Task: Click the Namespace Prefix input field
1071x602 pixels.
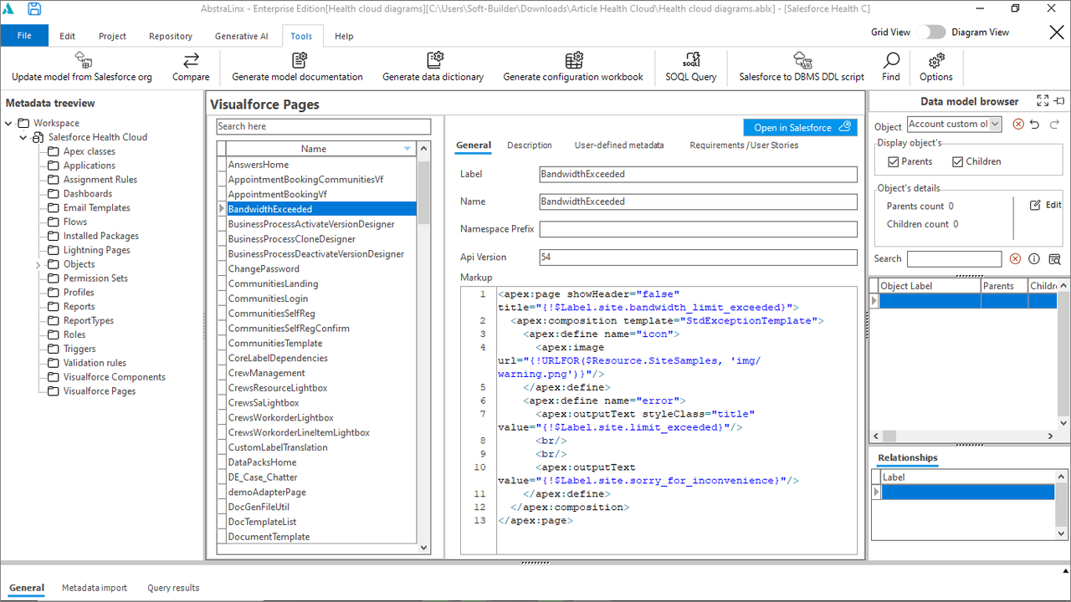Action: pyautogui.click(x=699, y=229)
